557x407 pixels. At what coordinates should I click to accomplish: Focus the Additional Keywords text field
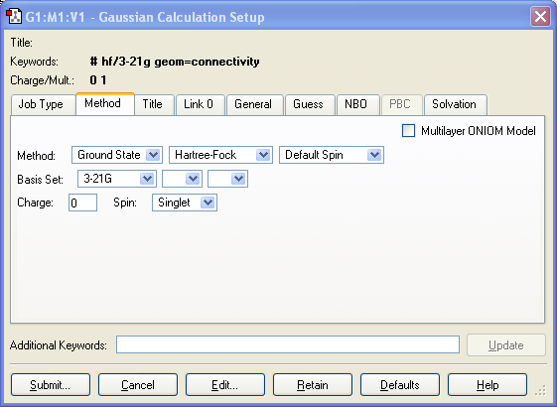point(288,344)
